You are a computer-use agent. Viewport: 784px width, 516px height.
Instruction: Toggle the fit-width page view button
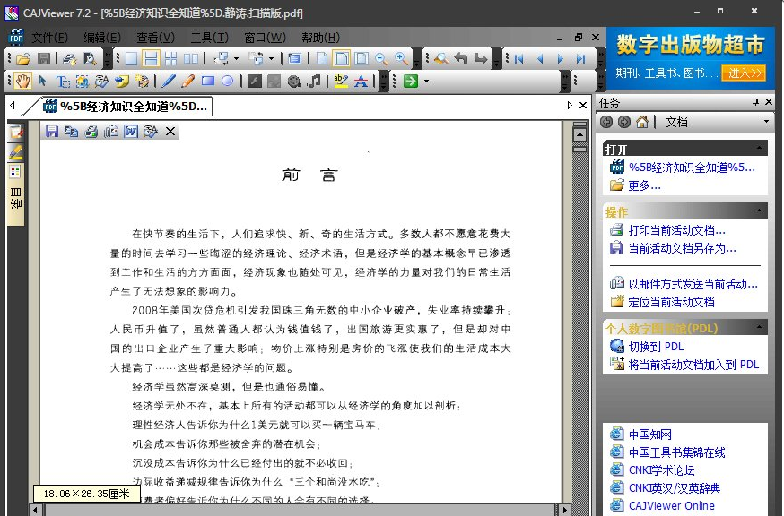click(x=341, y=59)
